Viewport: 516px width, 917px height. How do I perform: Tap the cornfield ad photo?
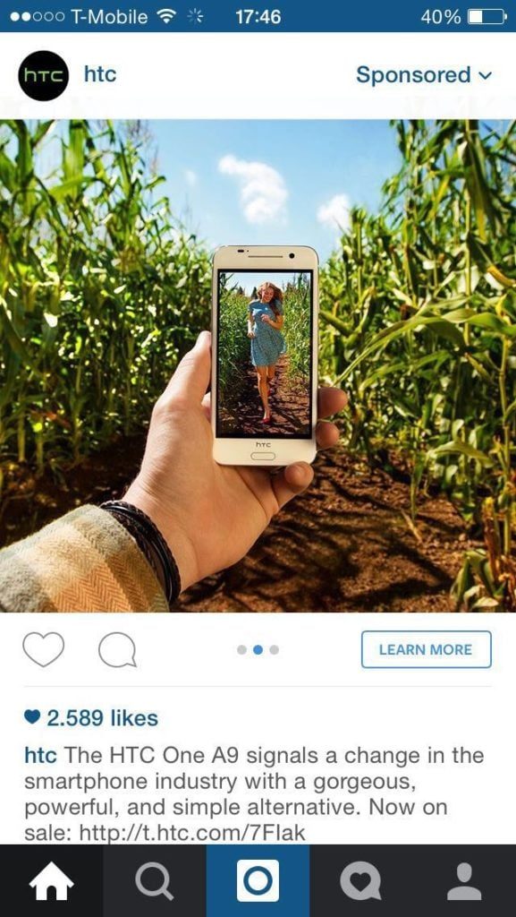(258, 365)
